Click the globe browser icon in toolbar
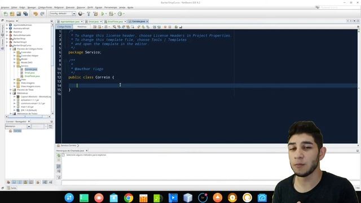Viewport: 361px width, 203px height. click(x=80, y=14)
